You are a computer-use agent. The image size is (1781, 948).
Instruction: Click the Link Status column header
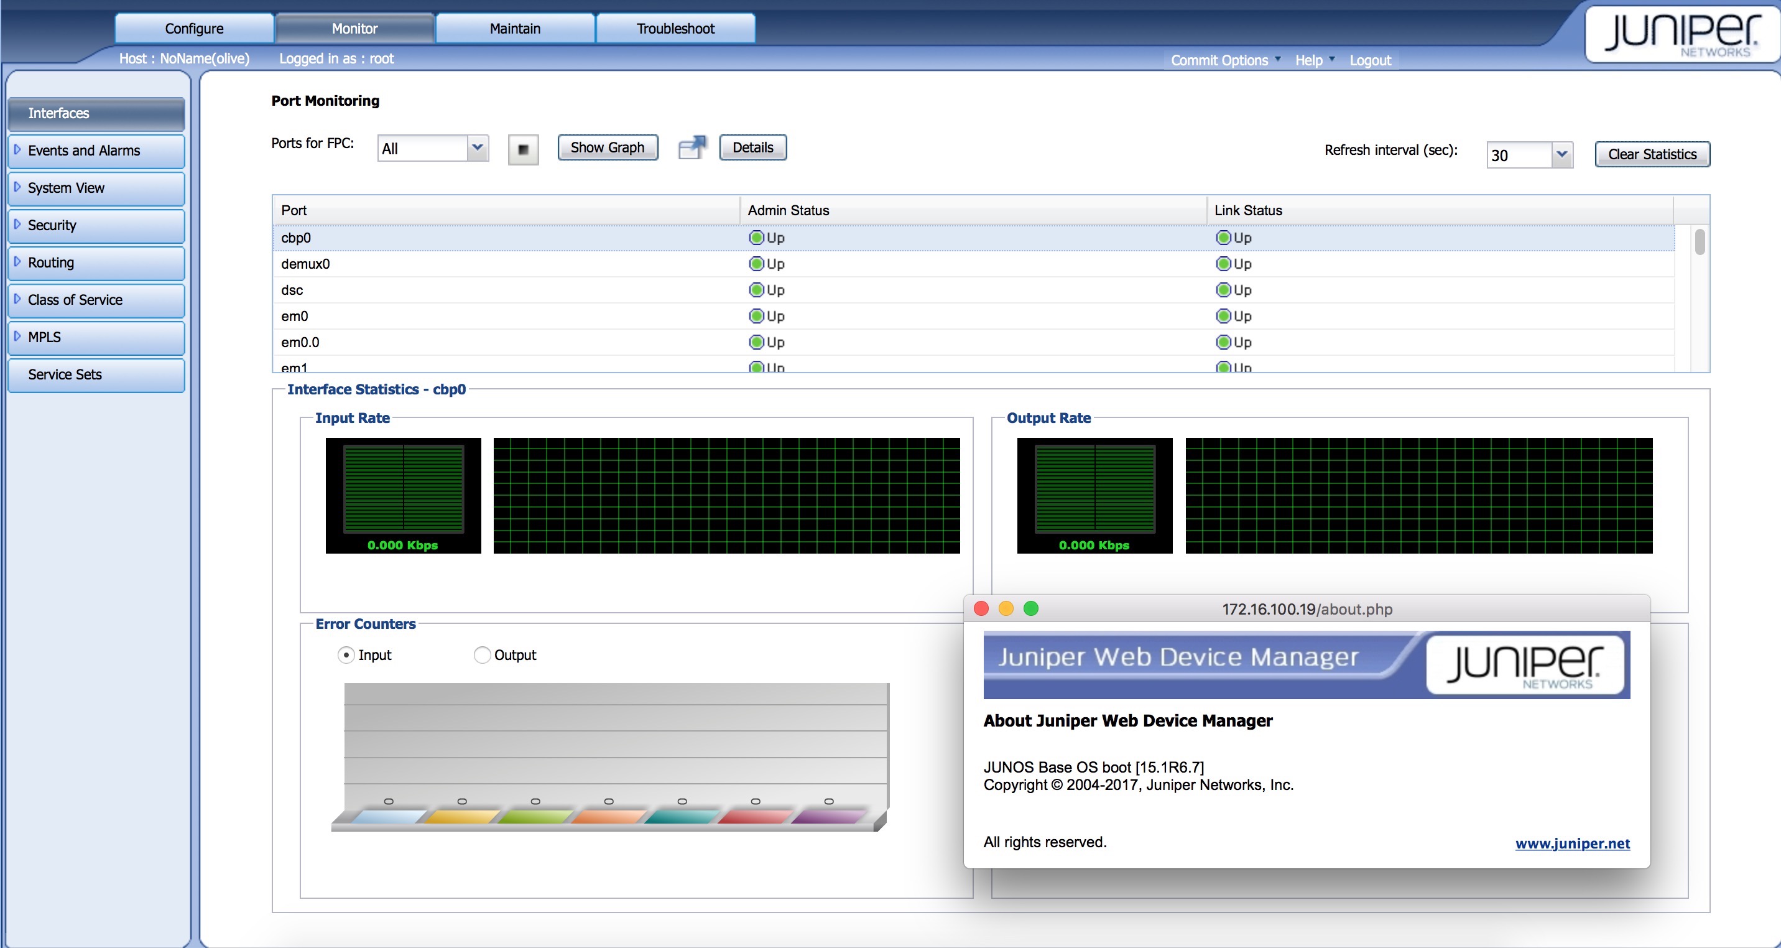pos(1440,210)
